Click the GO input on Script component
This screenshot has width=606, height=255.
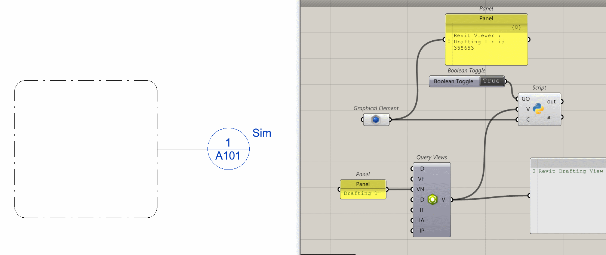[526, 99]
